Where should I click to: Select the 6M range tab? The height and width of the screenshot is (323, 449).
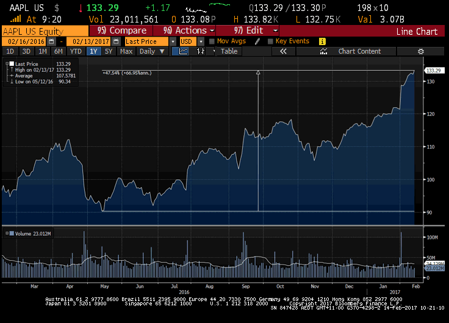(59, 51)
